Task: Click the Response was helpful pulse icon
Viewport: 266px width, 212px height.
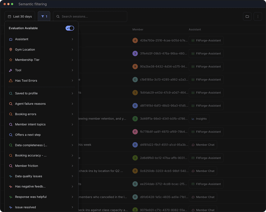Action: tap(11, 197)
